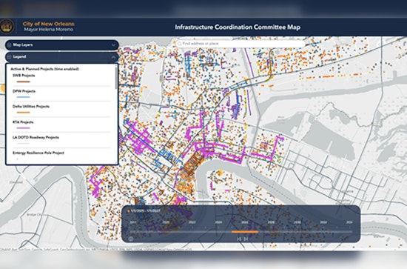407x269 pixels.
Task: Step the time slider to previous period
Action: [239, 239]
